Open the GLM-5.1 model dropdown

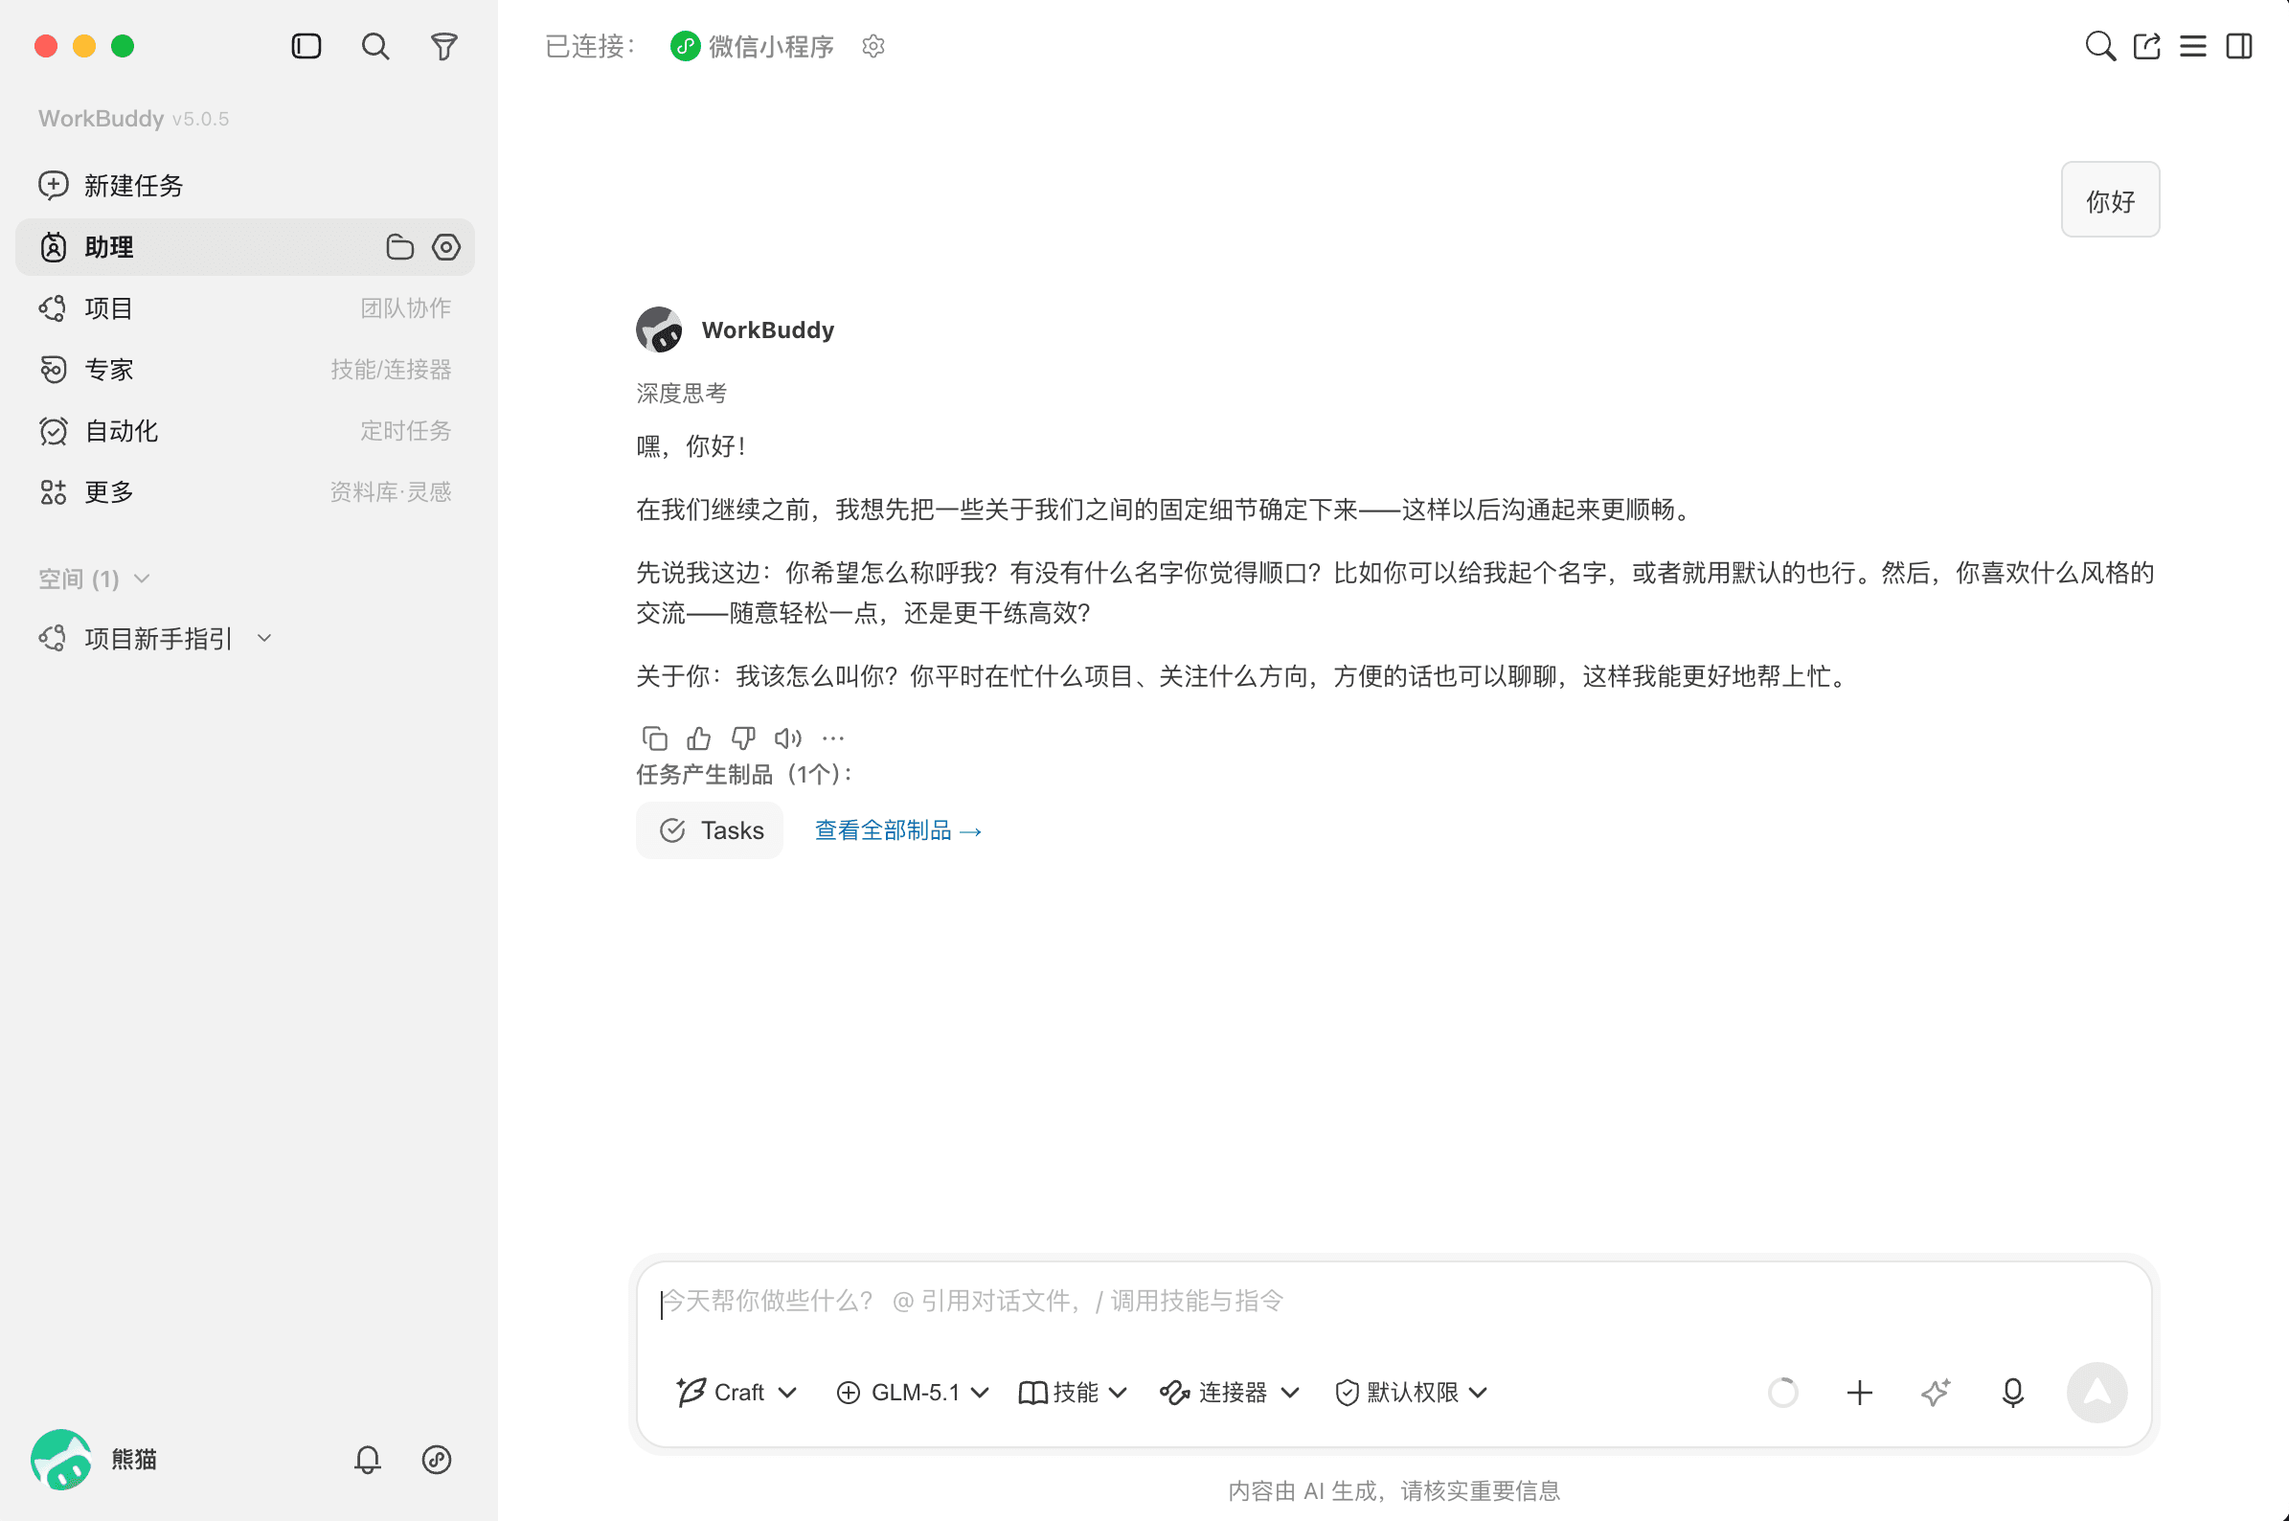point(912,1392)
